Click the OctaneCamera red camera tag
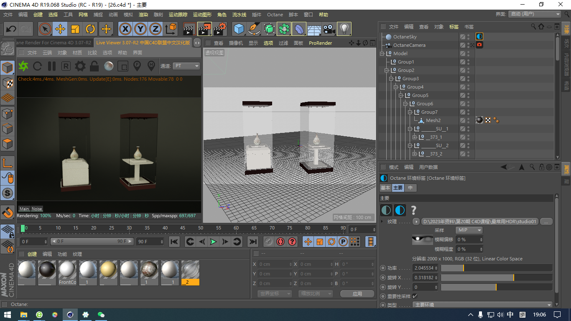Viewport: 571px width, 321px height. click(479, 45)
